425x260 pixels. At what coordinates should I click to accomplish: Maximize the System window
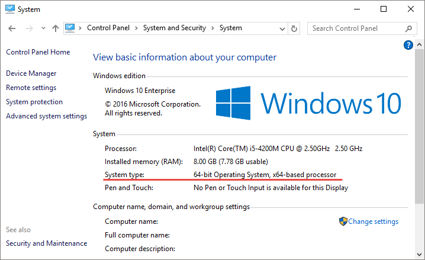(384, 9)
